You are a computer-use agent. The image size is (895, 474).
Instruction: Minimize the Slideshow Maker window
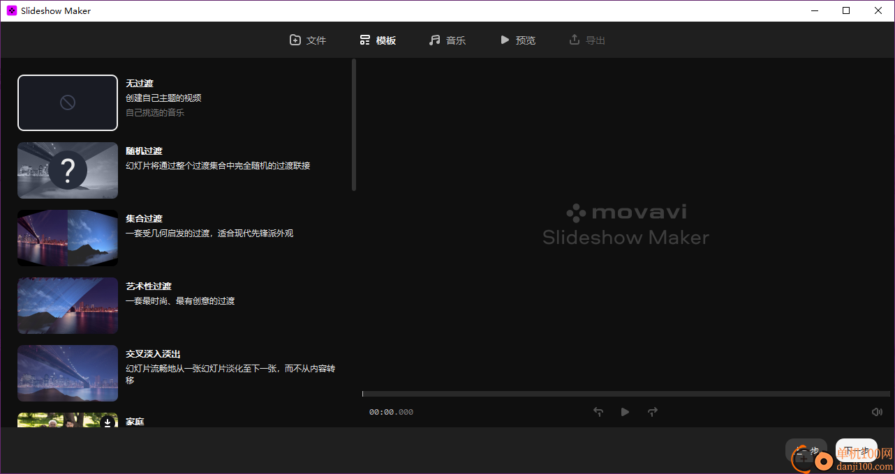click(x=814, y=10)
